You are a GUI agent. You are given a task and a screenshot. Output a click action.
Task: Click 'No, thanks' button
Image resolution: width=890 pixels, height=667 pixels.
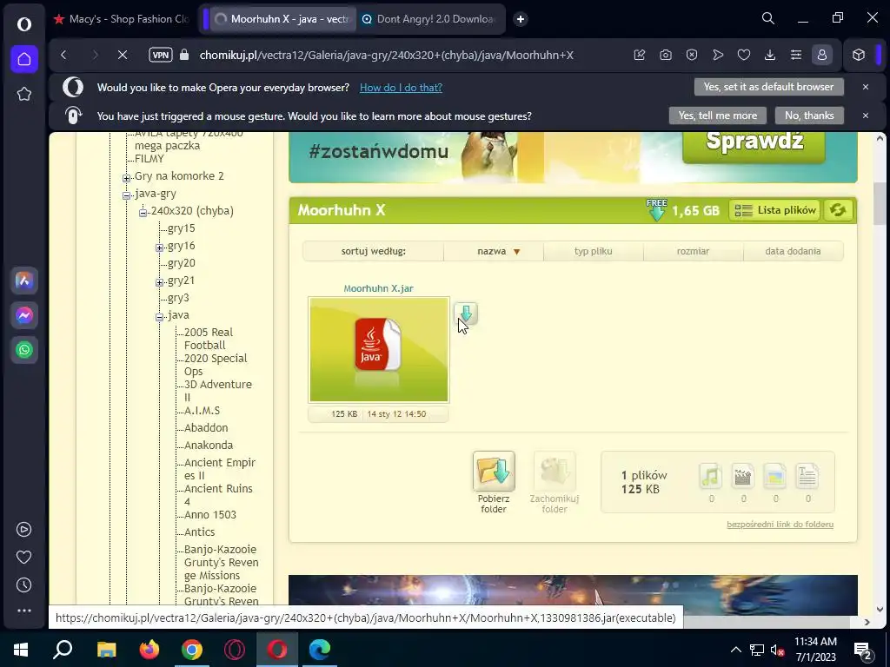tap(809, 116)
